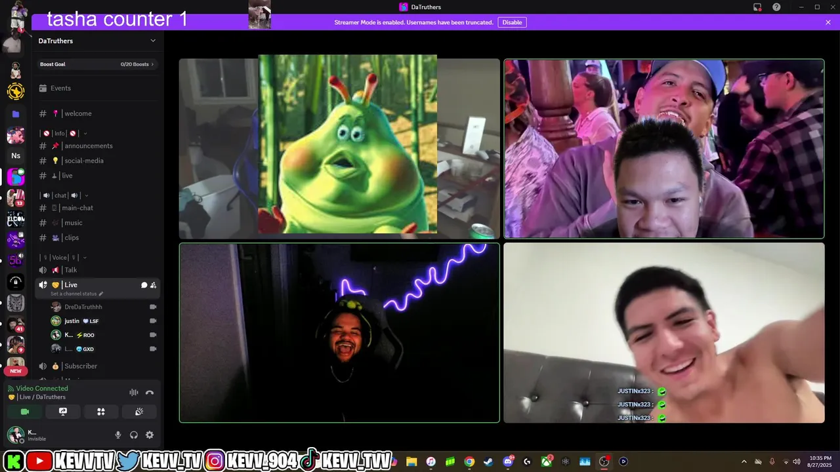The height and width of the screenshot is (472, 840).
Task: Open the clock showing 10:35 PM
Action: coord(819,462)
